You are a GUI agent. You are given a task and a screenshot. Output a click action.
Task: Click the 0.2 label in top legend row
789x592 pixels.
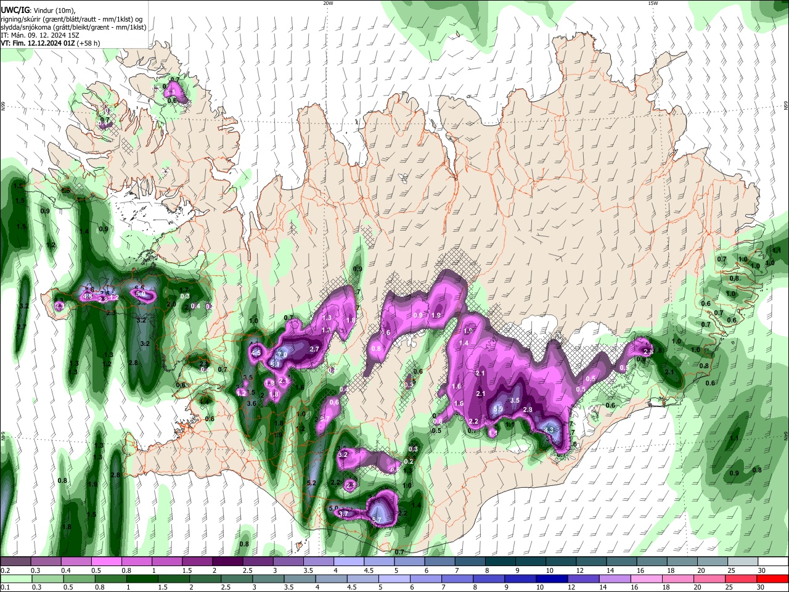click(x=5, y=570)
